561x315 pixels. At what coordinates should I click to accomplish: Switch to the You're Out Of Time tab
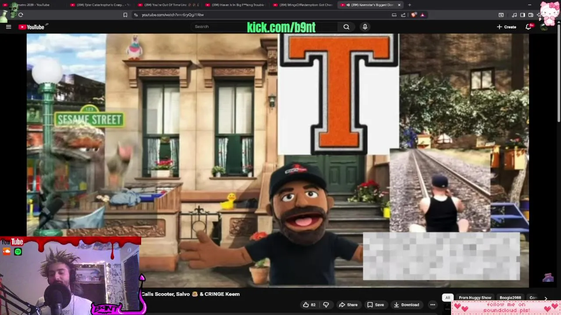pyautogui.click(x=169, y=5)
